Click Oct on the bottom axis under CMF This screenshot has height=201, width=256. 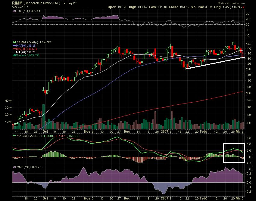[45, 199]
